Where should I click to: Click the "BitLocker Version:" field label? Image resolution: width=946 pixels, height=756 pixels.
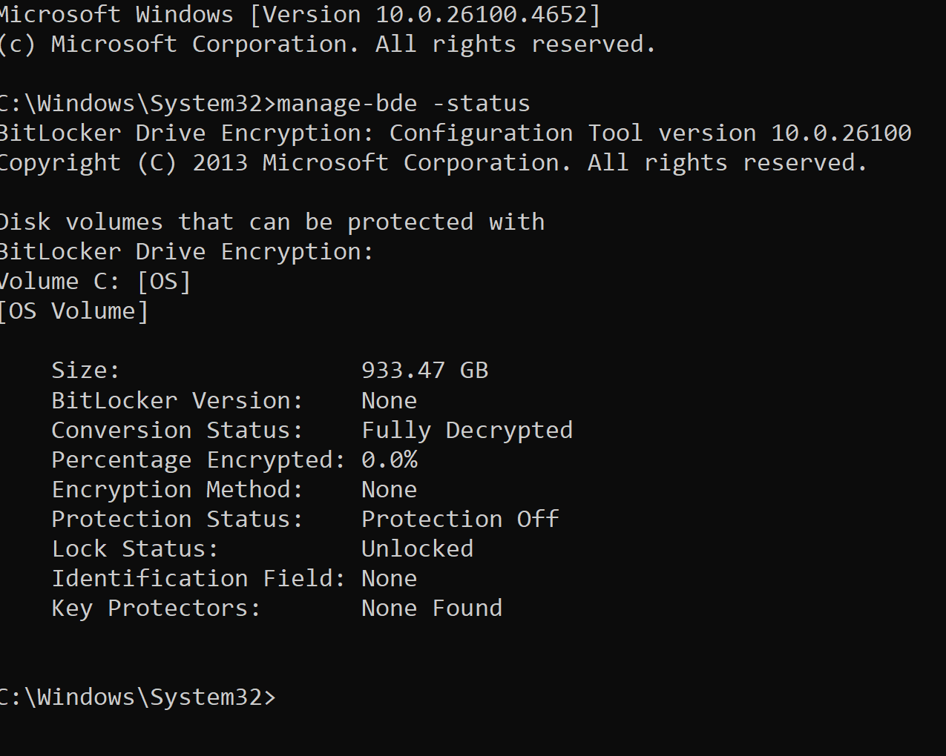177,400
